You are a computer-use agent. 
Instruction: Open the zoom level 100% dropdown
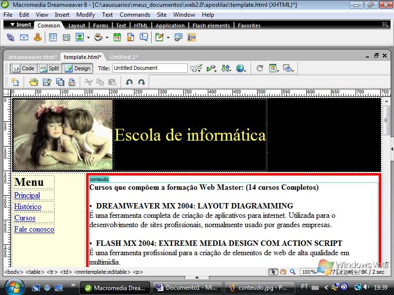[x=312, y=272]
